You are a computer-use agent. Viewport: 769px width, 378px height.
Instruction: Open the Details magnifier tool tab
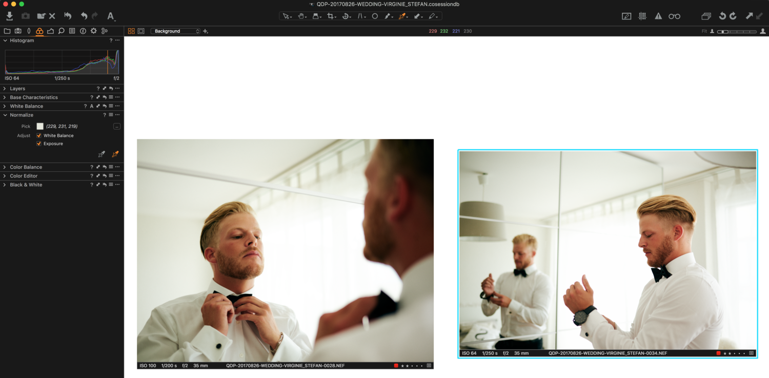click(x=61, y=31)
